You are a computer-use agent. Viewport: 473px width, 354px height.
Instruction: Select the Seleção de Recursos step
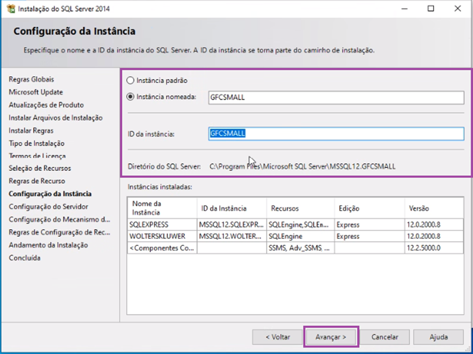40,168
